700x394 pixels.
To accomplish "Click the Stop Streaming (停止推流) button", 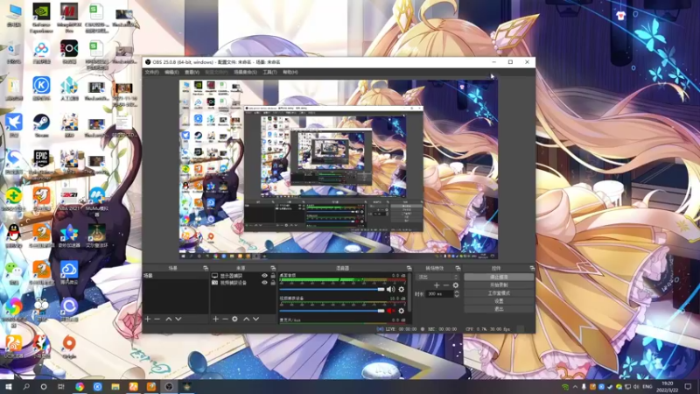I will pos(499,277).
